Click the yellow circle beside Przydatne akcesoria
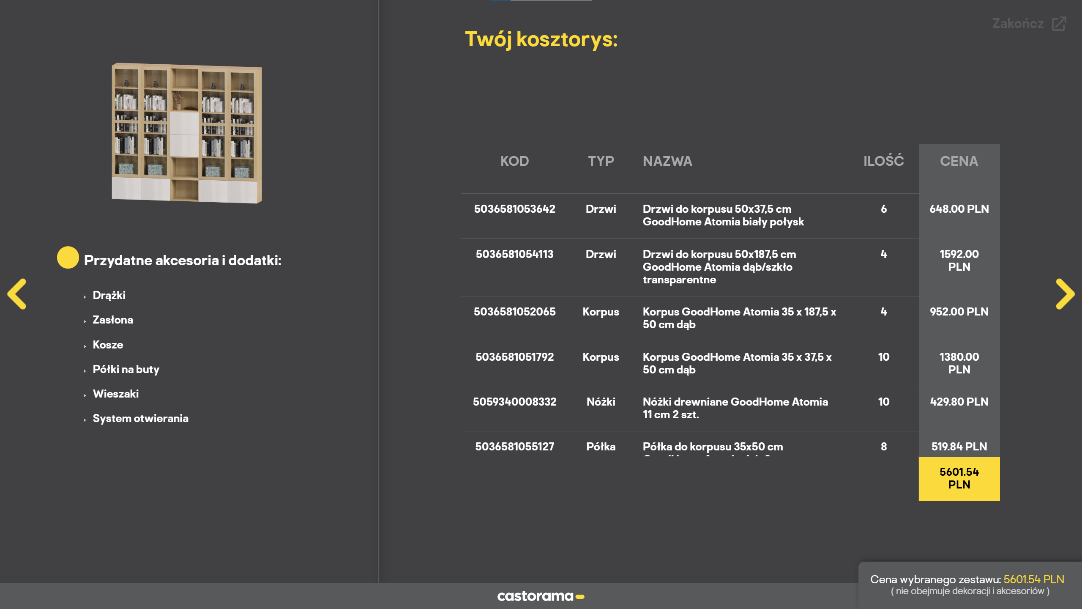 pos(68,258)
